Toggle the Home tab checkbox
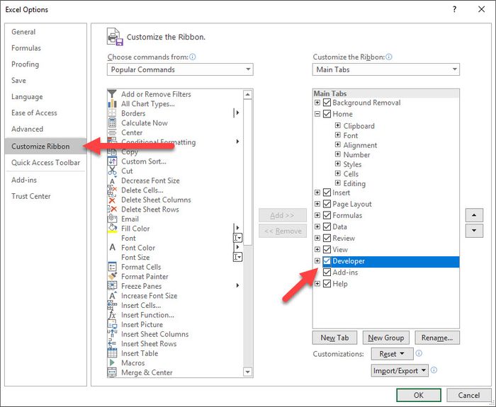The height and width of the screenshot is (407, 496). [327, 114]
